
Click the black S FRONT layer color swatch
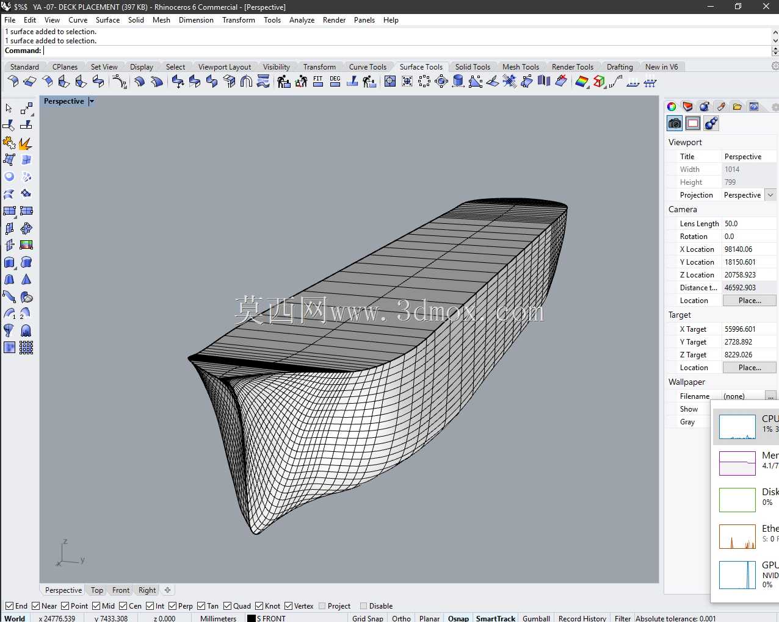click(x=251, y=618)
